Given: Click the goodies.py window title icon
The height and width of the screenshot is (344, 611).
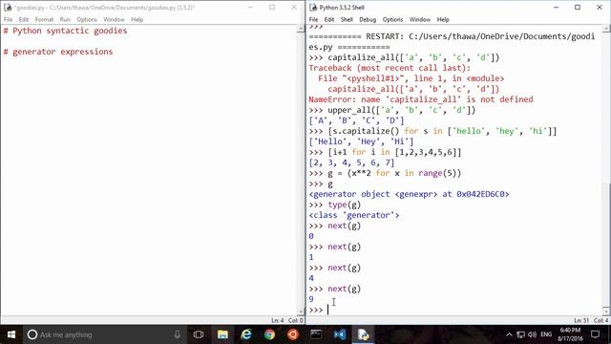Looking at the screenshot, I should pos(8,8).
